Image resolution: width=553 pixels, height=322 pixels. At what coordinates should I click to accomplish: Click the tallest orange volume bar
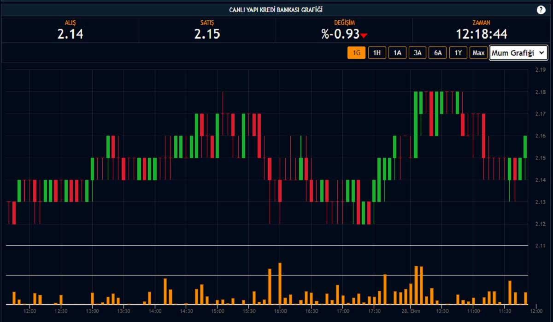tap(280, 283)
